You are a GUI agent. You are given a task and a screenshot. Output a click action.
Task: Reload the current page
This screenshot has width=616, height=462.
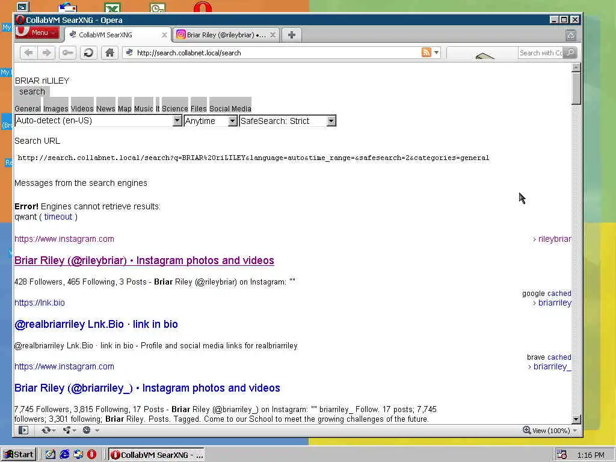pos(89,53)
